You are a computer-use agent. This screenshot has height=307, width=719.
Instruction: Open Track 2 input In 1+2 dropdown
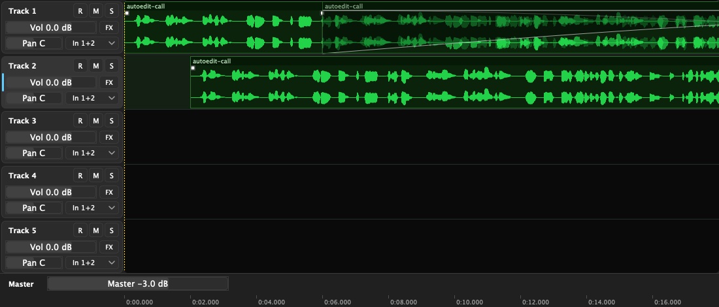[92, 98]
